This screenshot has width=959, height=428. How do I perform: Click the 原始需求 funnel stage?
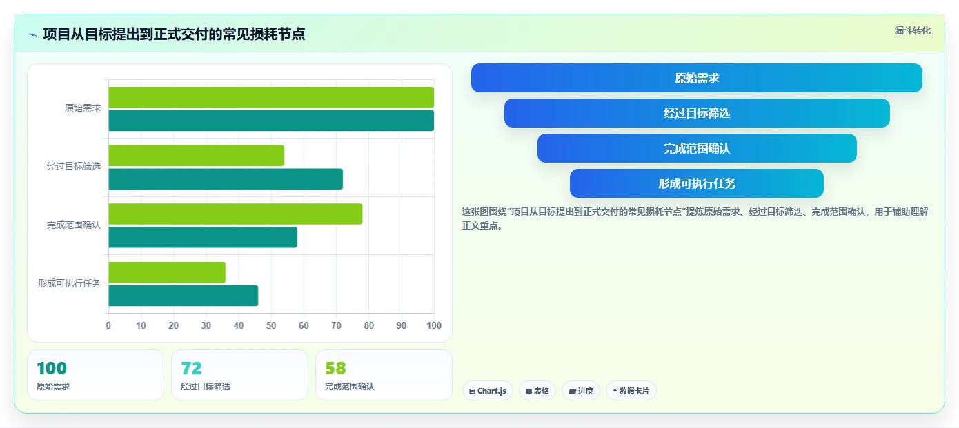[697, 78]
